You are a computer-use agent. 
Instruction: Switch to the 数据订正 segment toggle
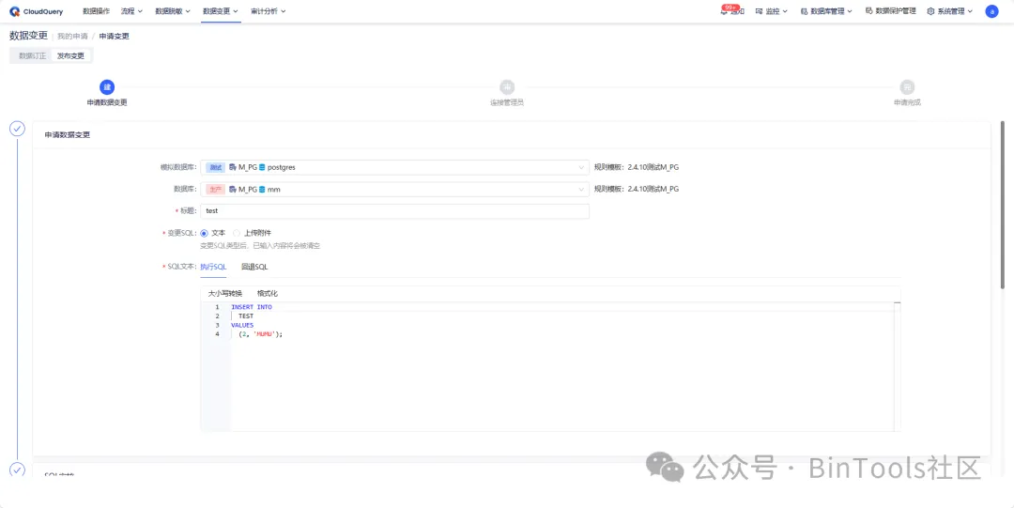click(x=32, y=56)
